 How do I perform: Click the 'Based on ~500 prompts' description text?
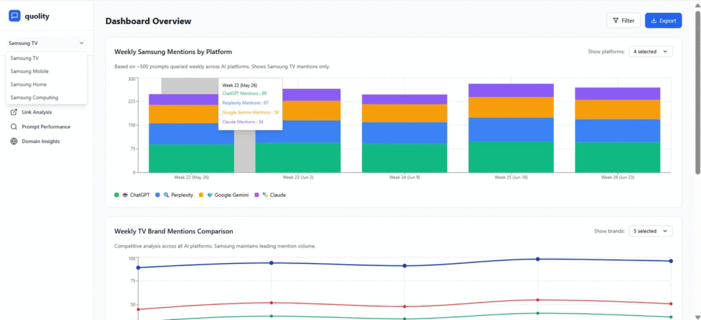222,67
